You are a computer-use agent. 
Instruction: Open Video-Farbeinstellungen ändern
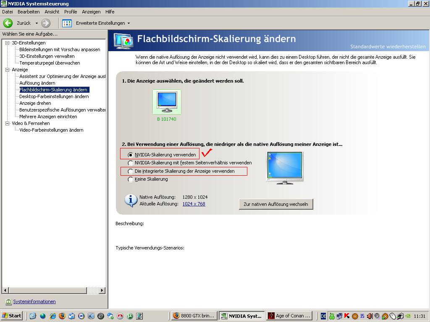(51, 130)
